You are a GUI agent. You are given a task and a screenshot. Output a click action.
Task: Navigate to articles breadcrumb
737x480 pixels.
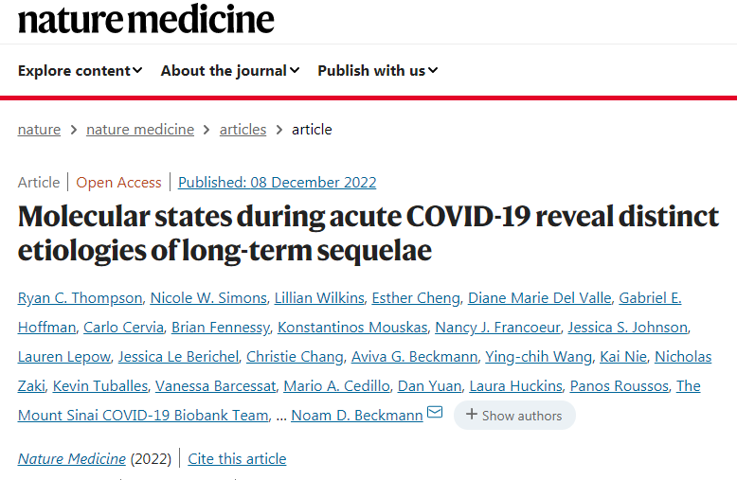click(243, 130)
